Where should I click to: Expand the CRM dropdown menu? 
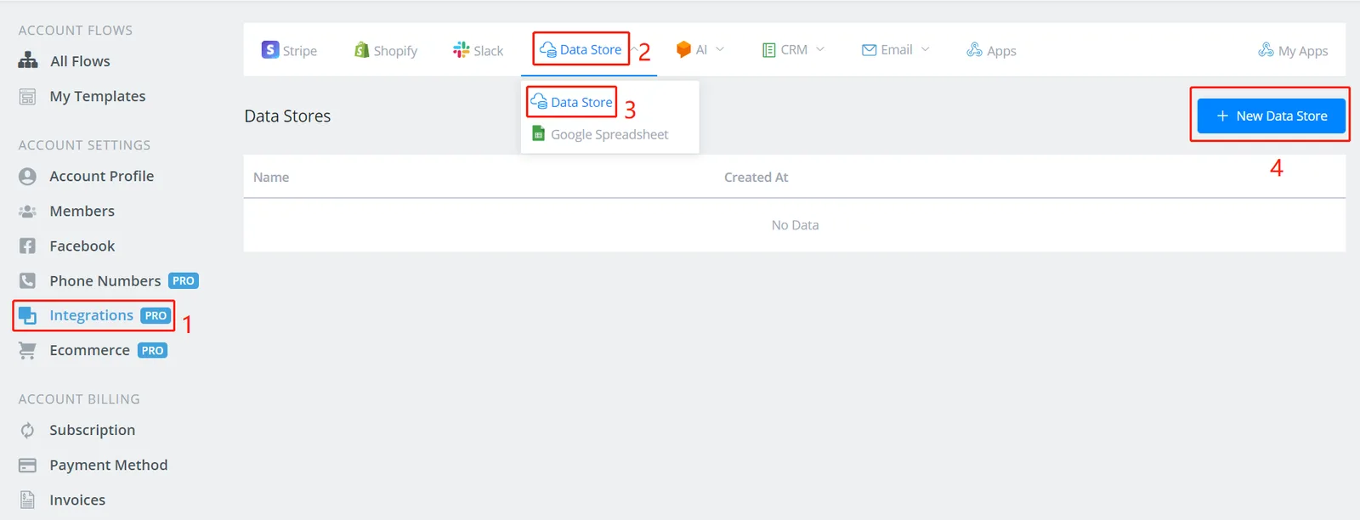(793, 49)
